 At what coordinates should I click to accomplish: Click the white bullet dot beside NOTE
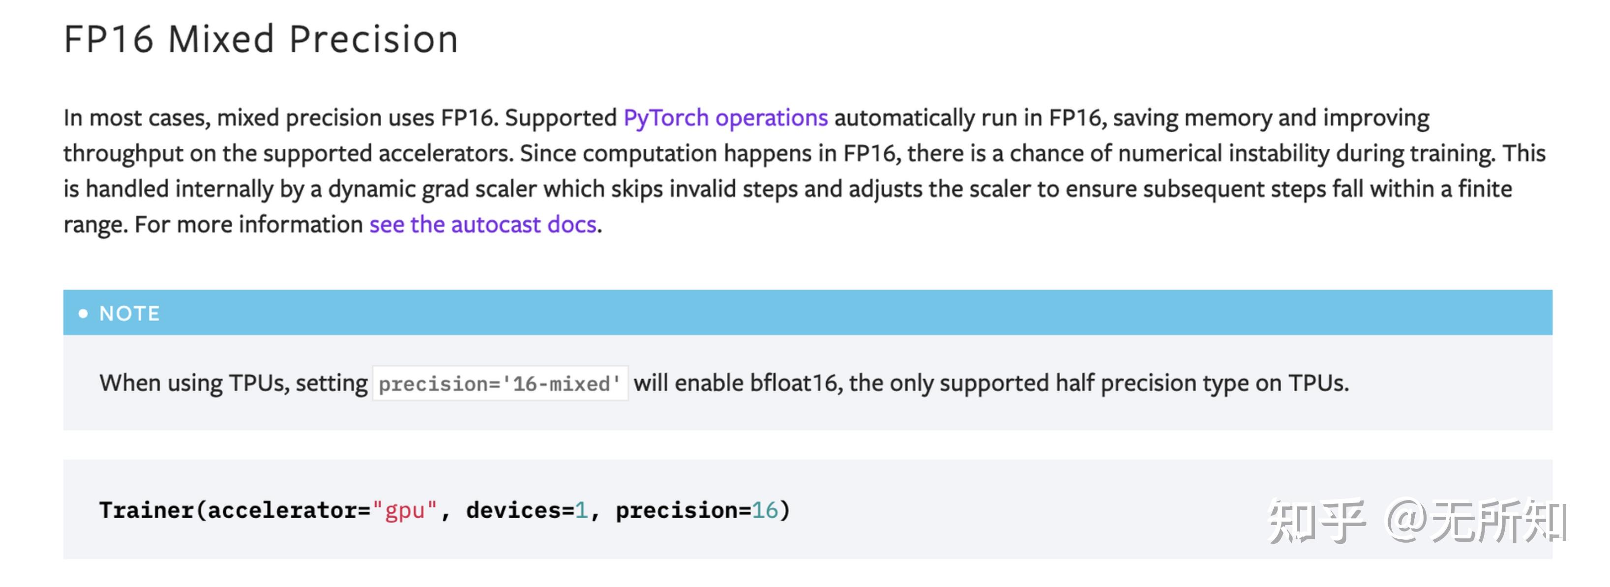point(83,313)
